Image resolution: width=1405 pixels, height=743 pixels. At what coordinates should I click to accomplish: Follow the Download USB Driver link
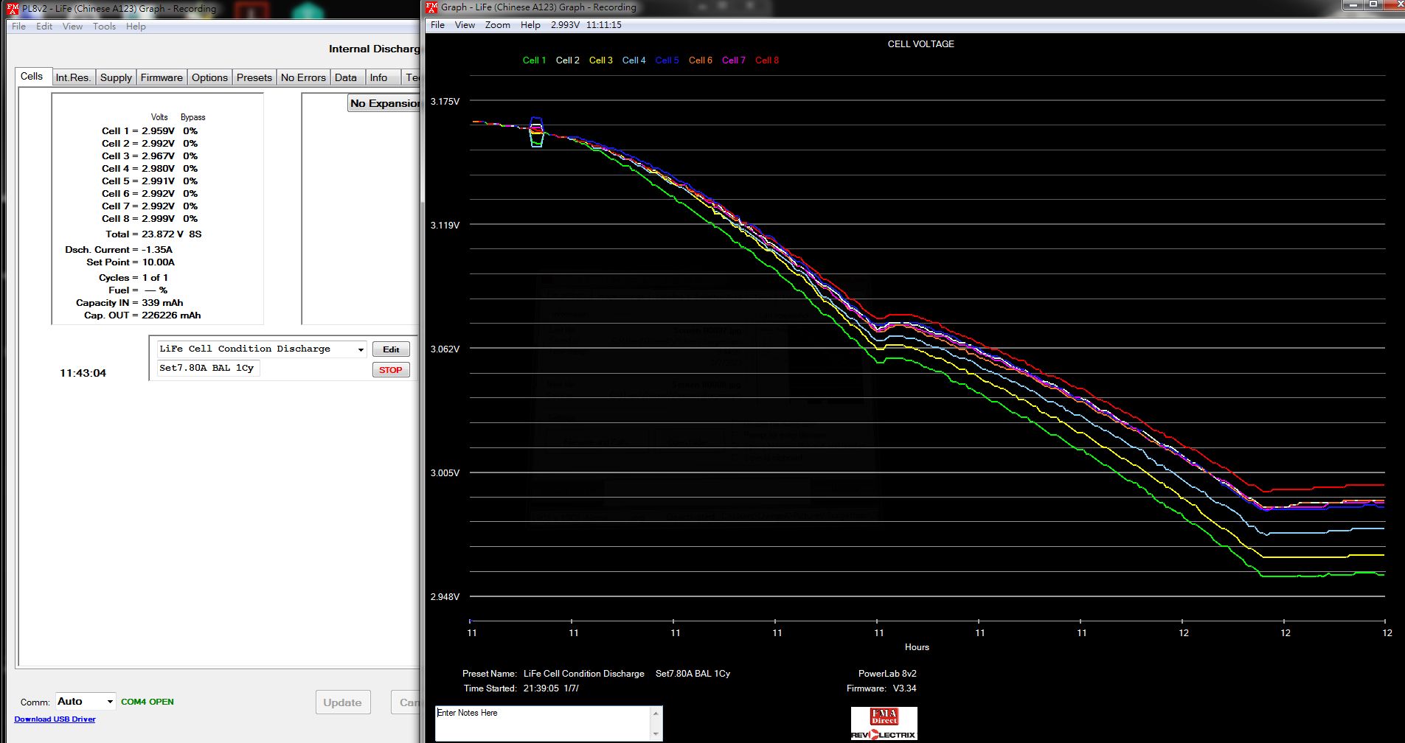pyautogui.click(x=55, y=719)
